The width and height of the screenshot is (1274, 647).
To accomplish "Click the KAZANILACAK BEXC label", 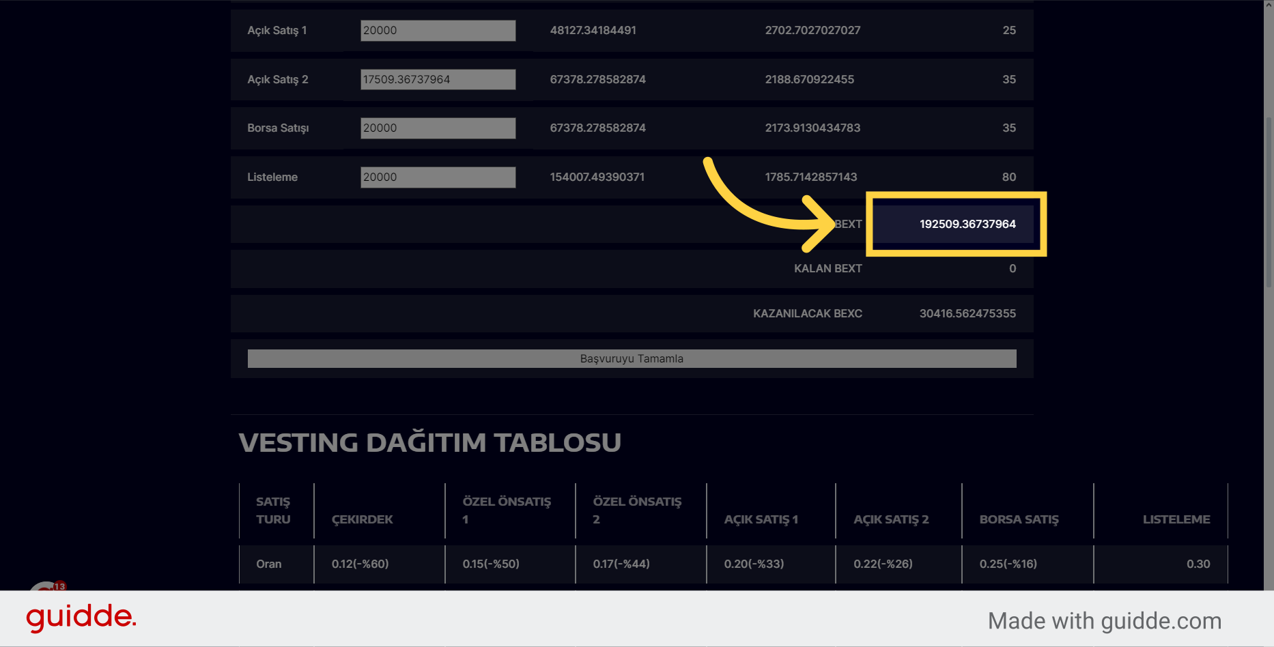I will pyautogui.click(x=807, y=314).
